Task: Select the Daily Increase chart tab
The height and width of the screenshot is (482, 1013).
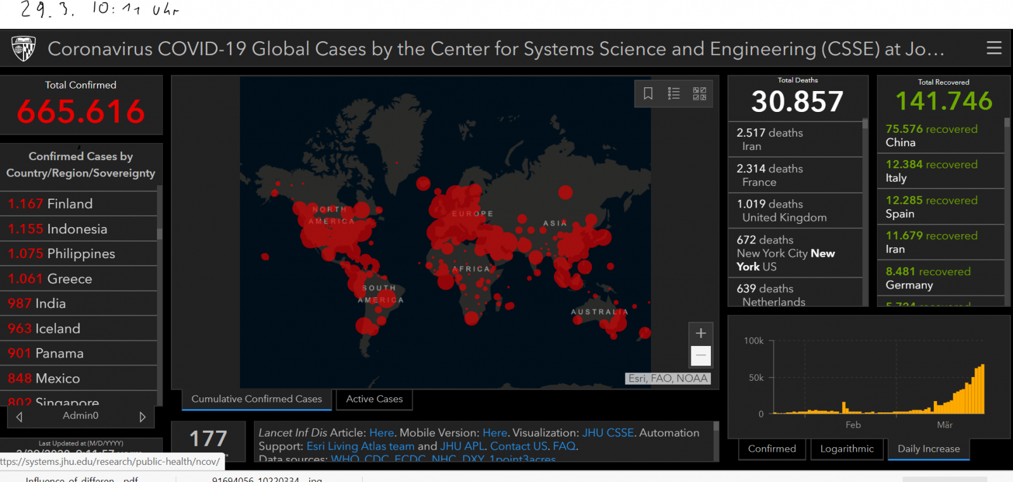Action: (x=929, y=448)
